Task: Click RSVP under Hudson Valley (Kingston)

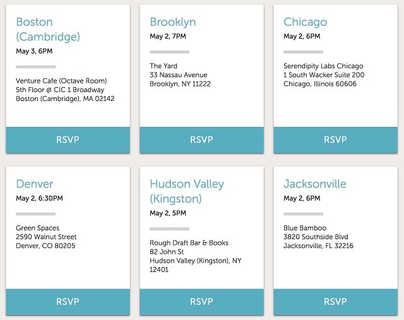Action: 201,302
